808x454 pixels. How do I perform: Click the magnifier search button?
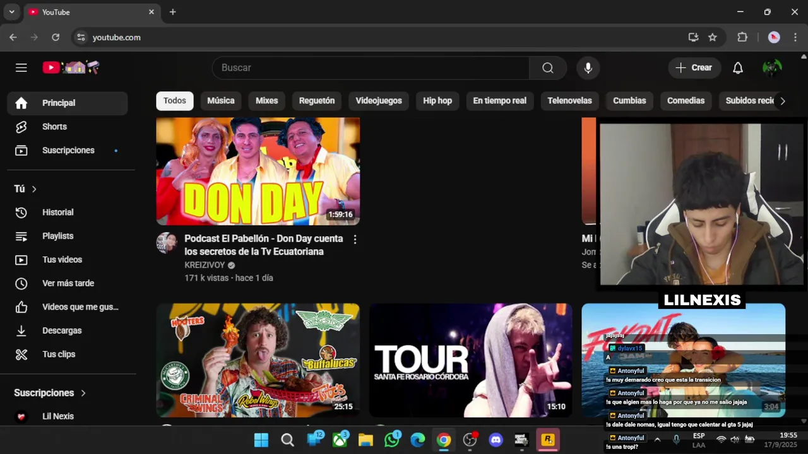tap(547, 67)
